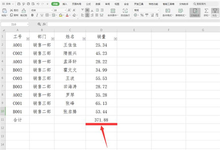The height and width of the screenshot is (150, 220).
Task: Click the Format Painter (格式刷) icon
Action: (x=23, y=12)
